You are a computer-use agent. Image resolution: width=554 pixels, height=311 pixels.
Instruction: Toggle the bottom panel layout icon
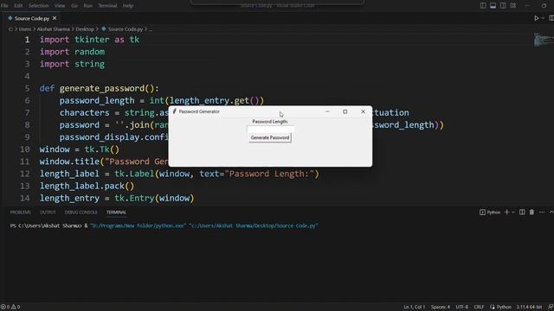pyautogui.click(x=493, y=6)
